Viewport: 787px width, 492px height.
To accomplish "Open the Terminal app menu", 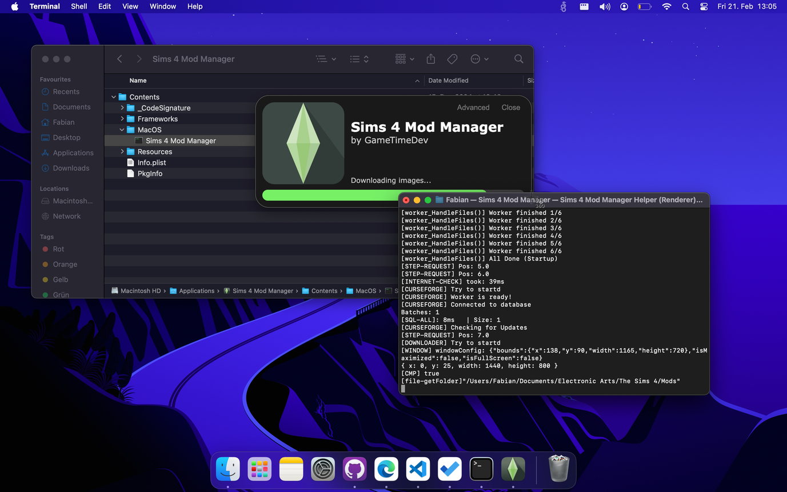I will pos(45,6).
